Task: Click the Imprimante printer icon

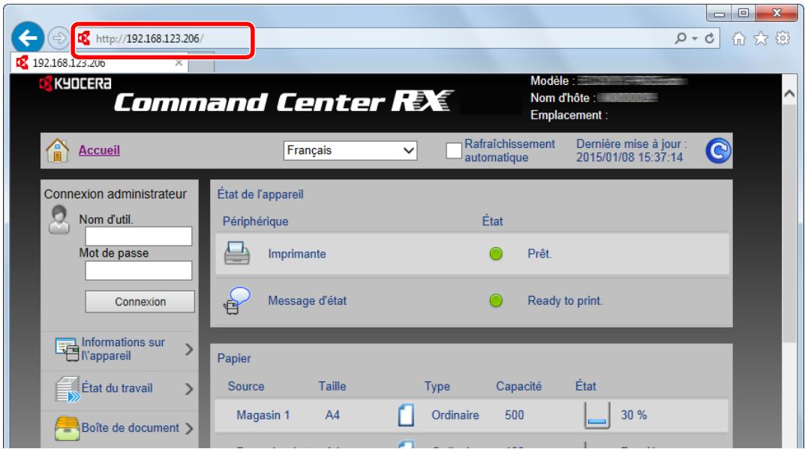Action: click(237, 253)
